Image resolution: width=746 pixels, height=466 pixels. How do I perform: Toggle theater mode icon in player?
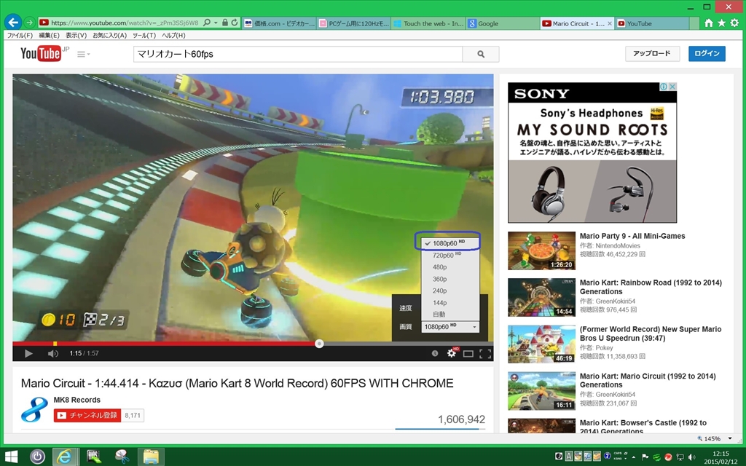pos(468,353)
